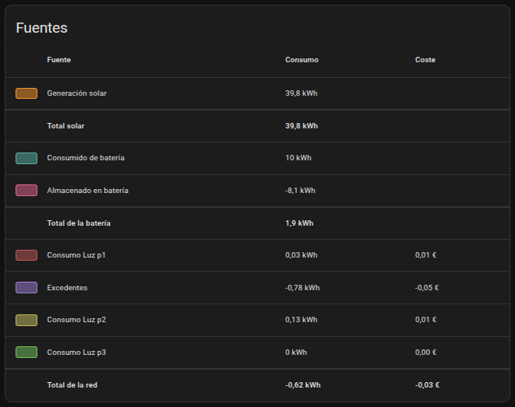Click the teal Consumido de batería swatch

[x=26, y=158]
